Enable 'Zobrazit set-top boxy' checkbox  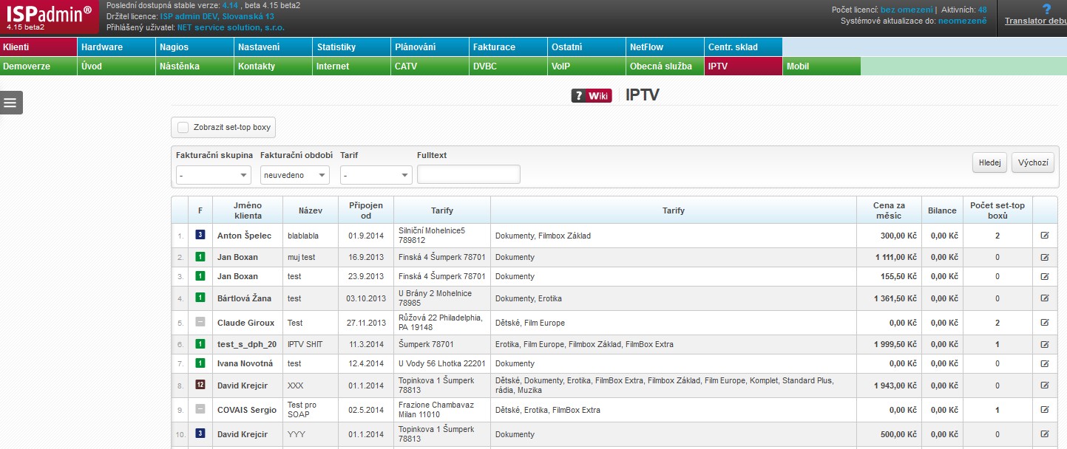pos(183,127)
